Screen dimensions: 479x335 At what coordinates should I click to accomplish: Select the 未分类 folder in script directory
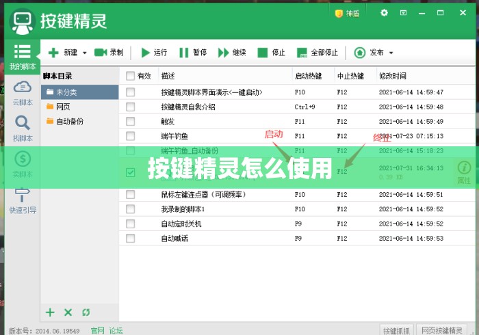(80, 92)
